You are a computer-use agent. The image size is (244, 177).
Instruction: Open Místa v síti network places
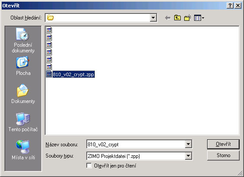point(23,150)
